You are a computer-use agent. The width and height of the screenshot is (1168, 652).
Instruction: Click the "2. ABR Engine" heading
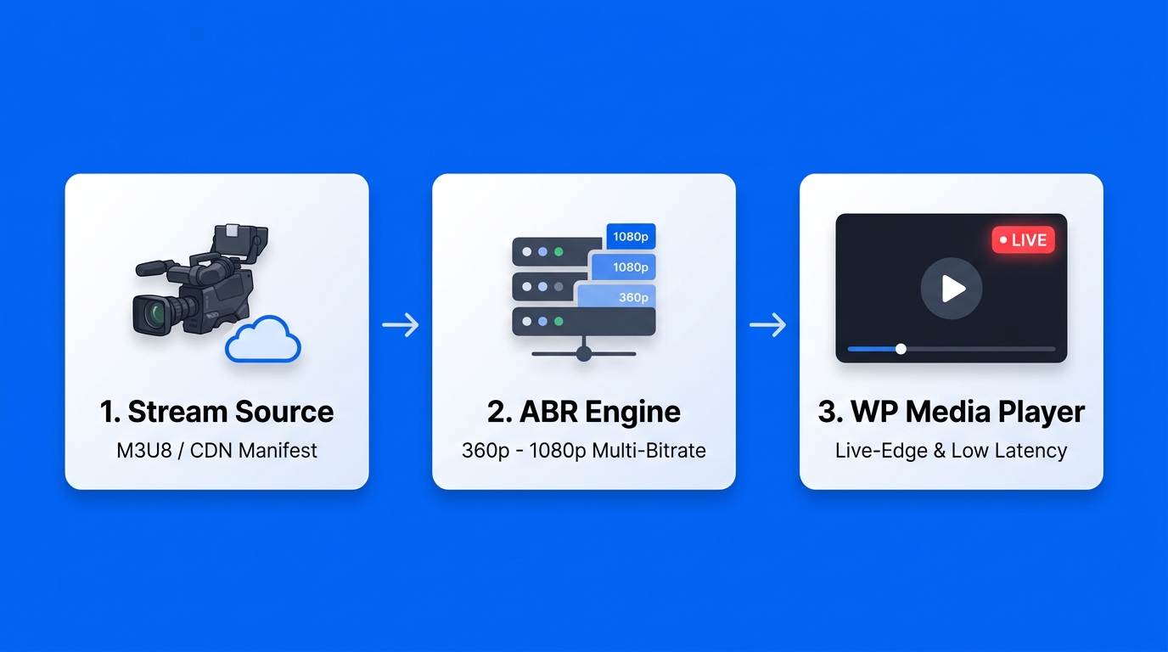[584, 412]
